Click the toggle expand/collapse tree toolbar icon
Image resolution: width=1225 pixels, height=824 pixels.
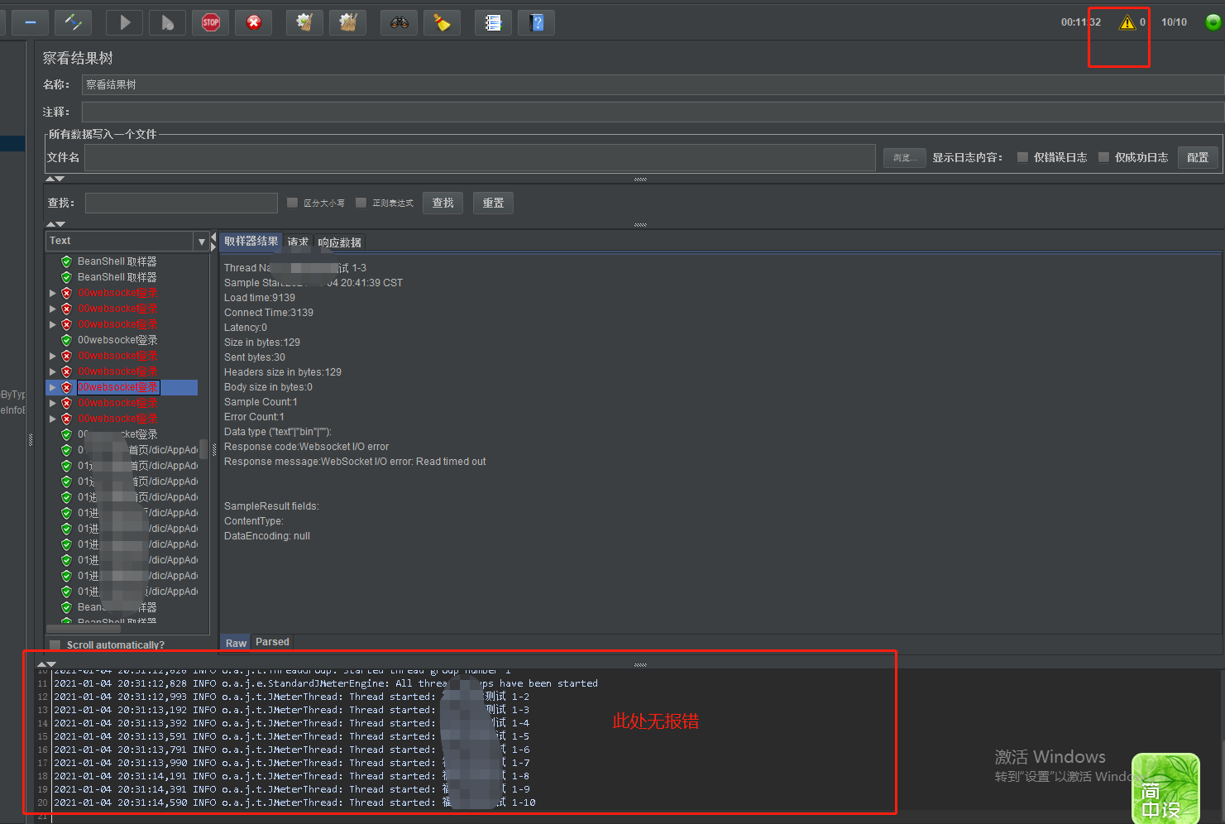tap(73, 22)
